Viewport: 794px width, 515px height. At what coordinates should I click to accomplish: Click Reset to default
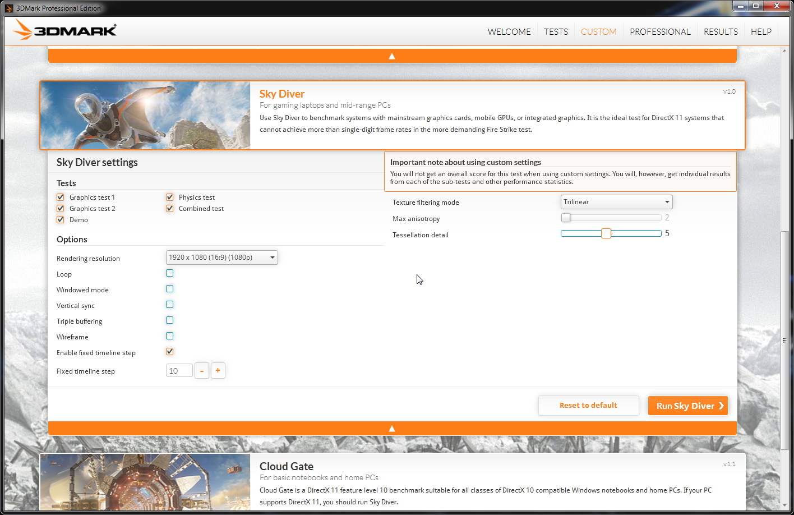[x=588, y=406]
